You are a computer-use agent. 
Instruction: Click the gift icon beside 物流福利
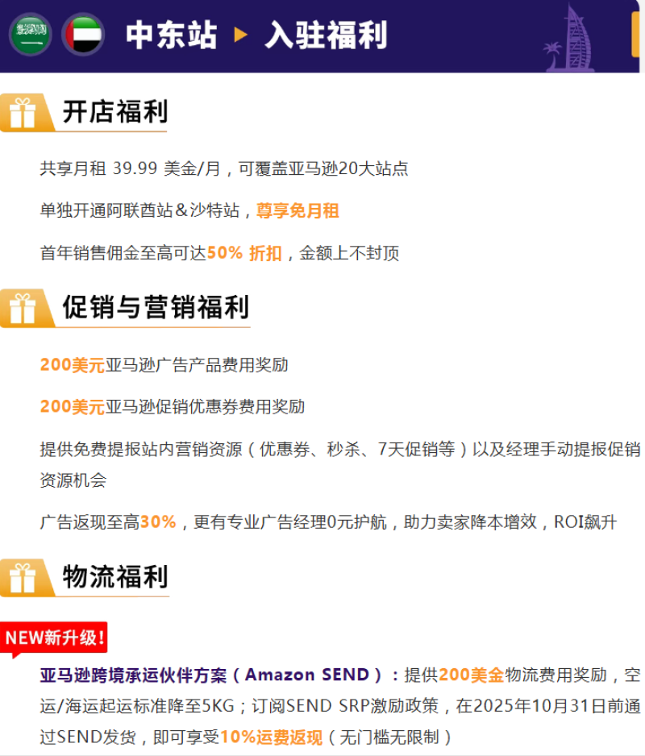pos(23,578)
